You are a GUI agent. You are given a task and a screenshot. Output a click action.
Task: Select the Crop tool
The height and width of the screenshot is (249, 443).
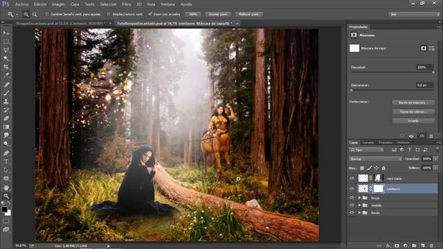[x=6, y=67]
